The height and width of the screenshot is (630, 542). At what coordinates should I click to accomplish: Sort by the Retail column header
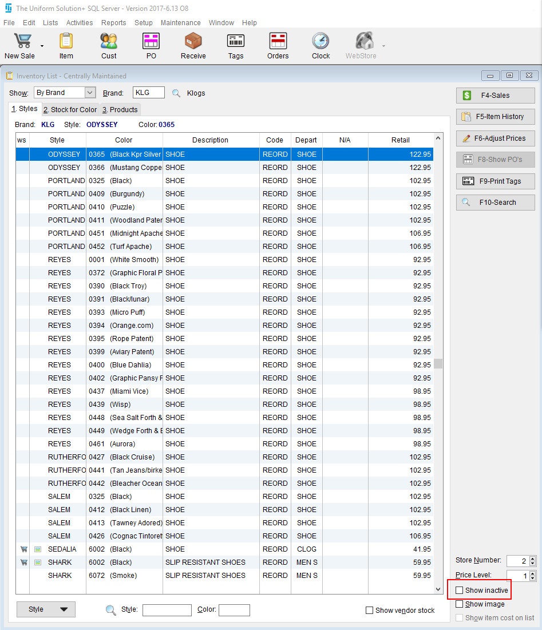400,140
